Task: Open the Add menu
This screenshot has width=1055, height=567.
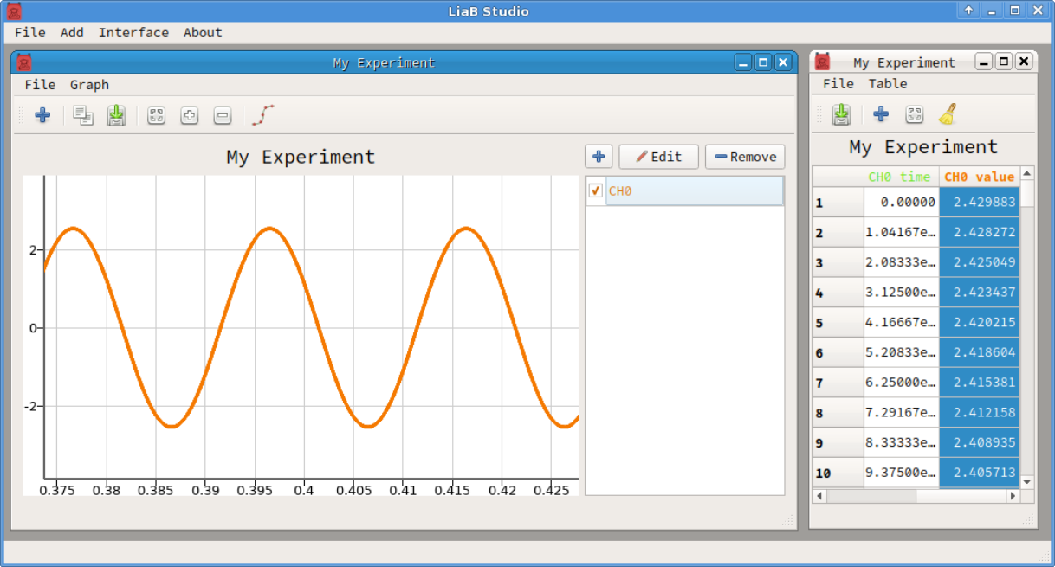Action: pos(72,32)
